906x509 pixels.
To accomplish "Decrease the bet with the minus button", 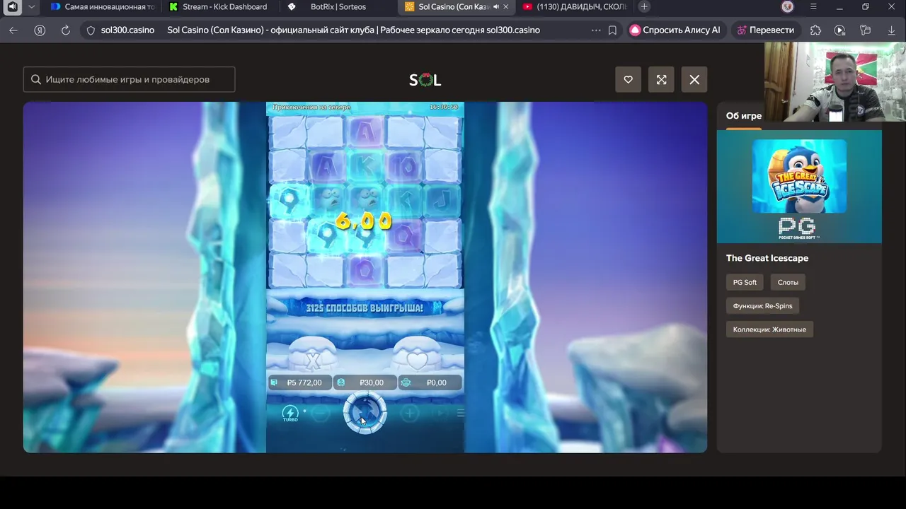I will click(x=321, y=414).
